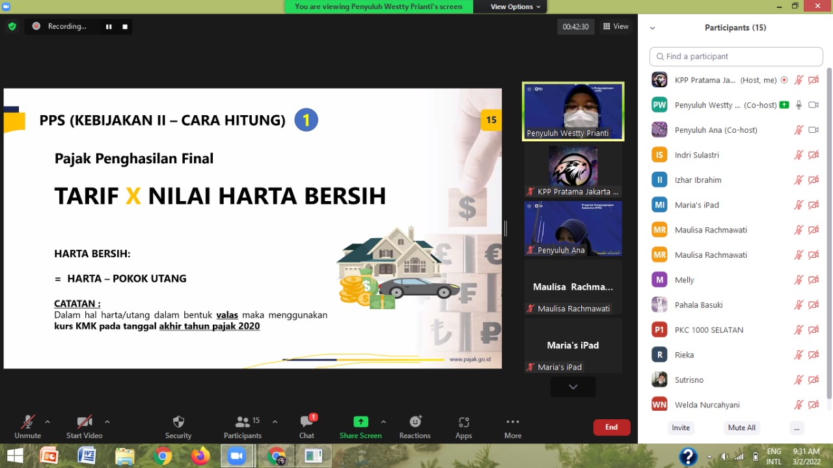Expand audio settings arrow beside Unmute
The height and width of the screenshot is (468, 833).
coord(48,422)
